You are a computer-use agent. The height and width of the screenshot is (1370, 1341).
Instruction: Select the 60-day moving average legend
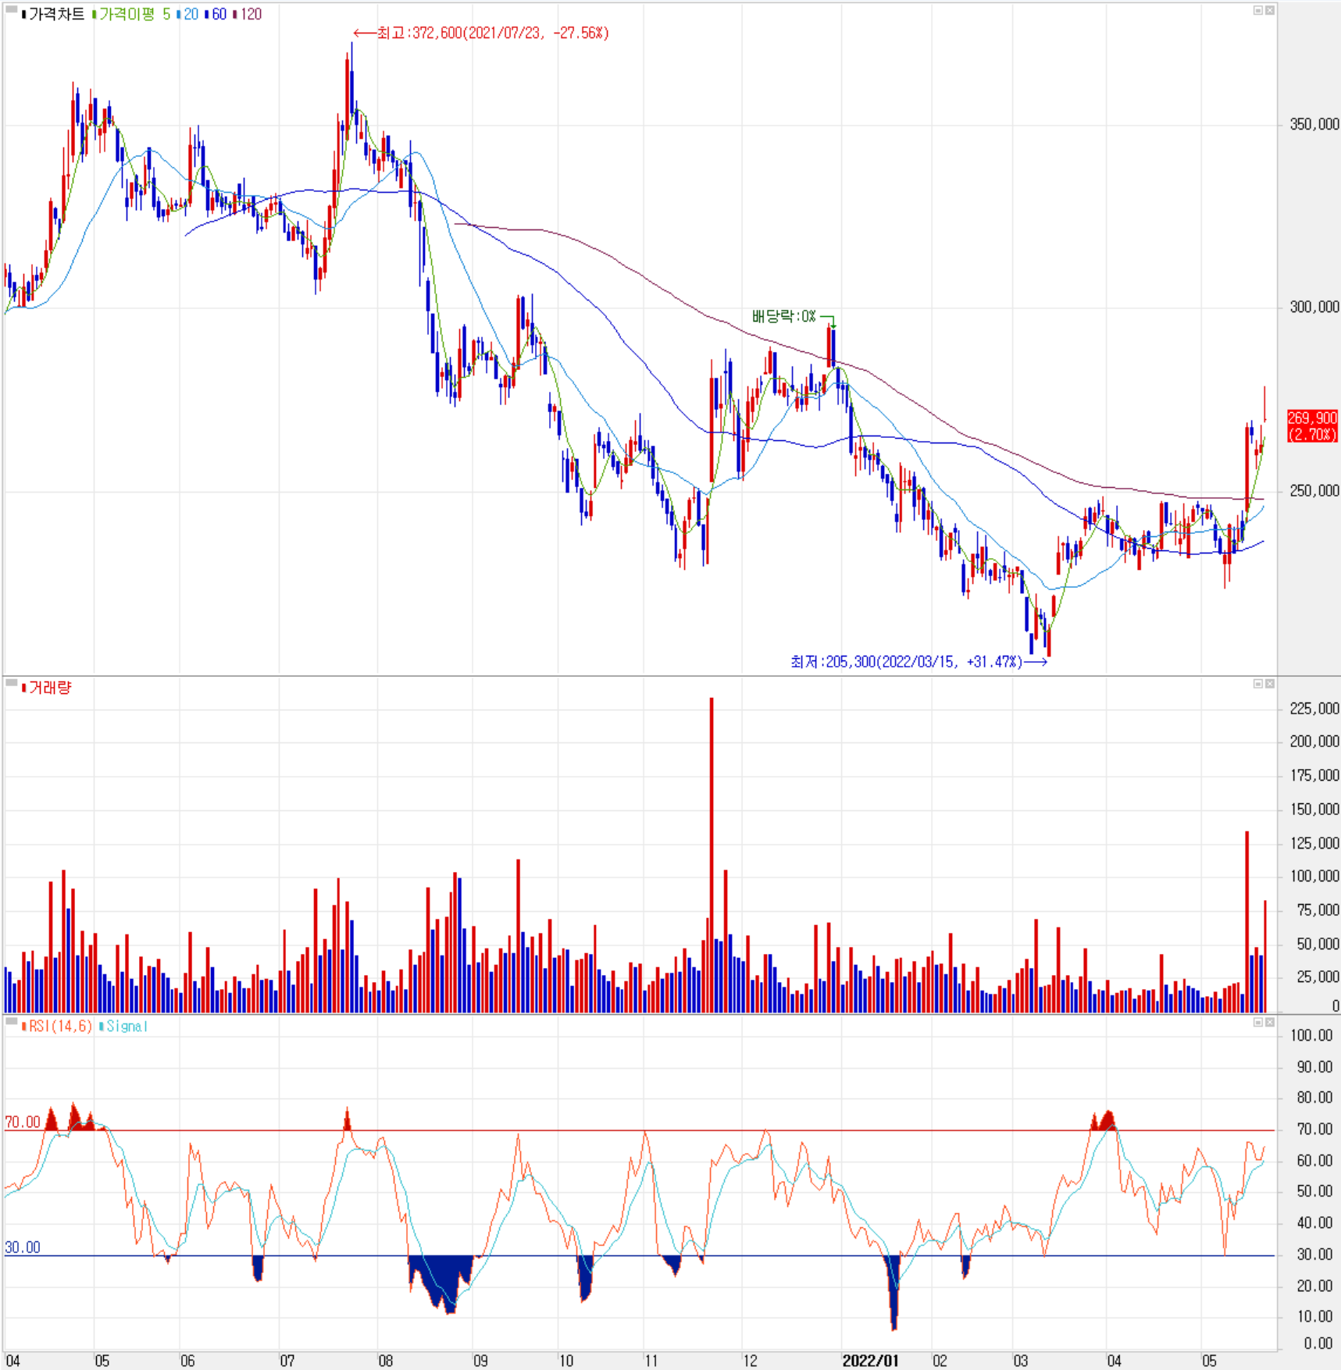pyautogui.click(x=216, y=14)
